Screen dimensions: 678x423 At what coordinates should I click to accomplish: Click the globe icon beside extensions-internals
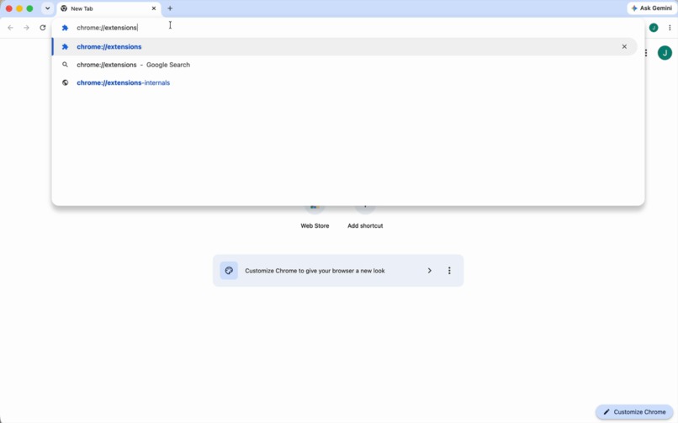point(65,82)
